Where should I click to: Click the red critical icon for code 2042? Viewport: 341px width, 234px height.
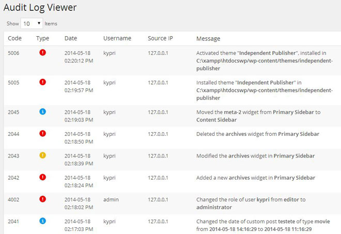pos(42,177)
